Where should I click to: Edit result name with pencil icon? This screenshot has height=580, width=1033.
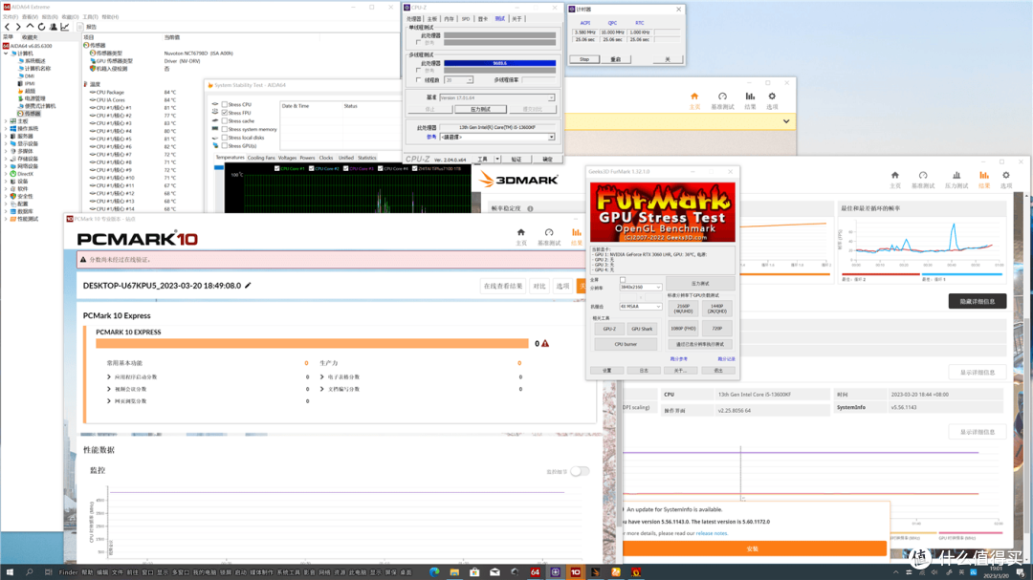point(248,286)
